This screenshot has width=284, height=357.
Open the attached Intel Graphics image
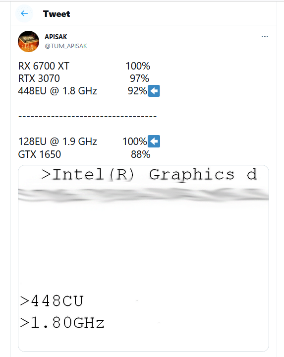(x=143, y=258)
